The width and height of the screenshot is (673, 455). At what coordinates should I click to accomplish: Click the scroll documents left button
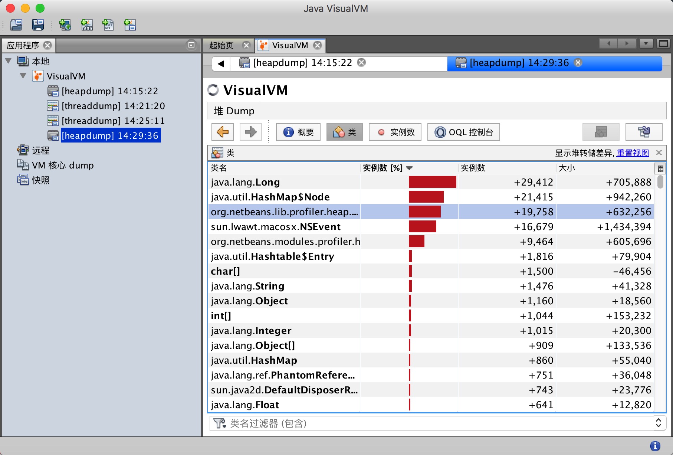click(608, 43)
